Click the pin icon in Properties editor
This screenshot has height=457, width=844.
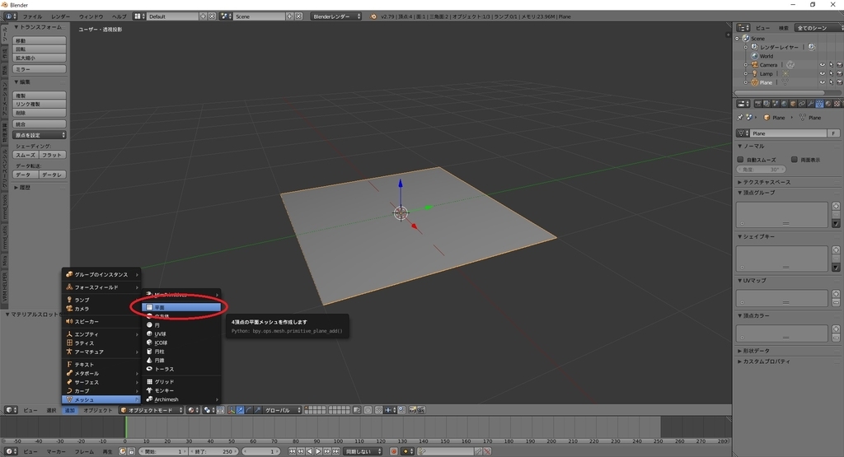pyautogui.click(x=740, y=117)
